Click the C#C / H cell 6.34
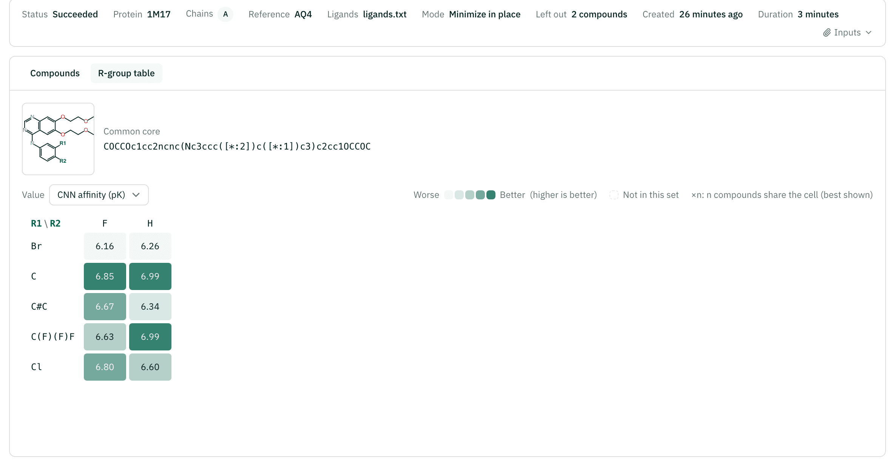 [150, 307]
